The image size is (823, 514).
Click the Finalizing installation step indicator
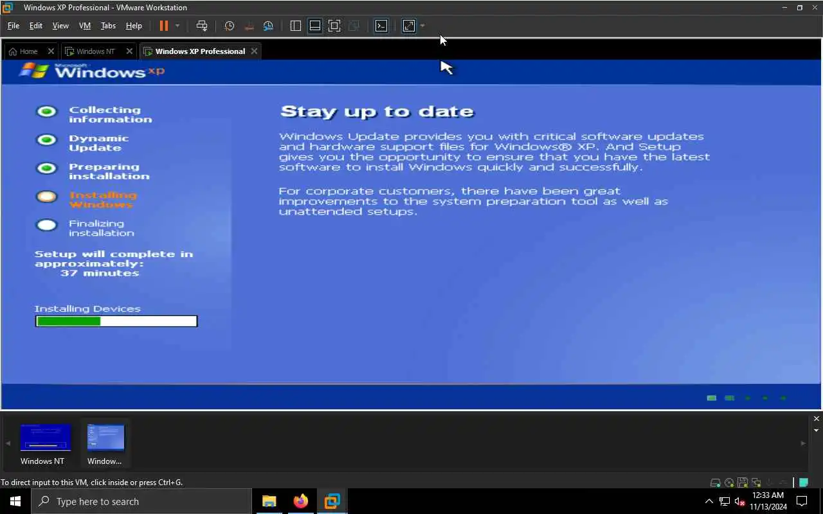tap(46, 226)
